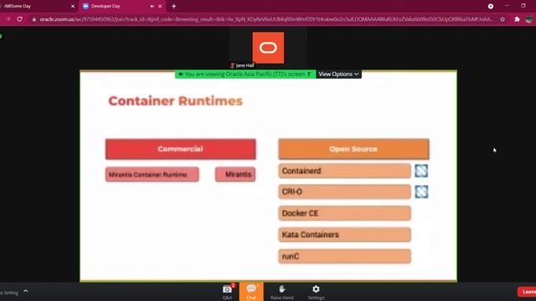Open the browser profile avatar
Viewport: 536px width, 301px height.
[529, 19]
